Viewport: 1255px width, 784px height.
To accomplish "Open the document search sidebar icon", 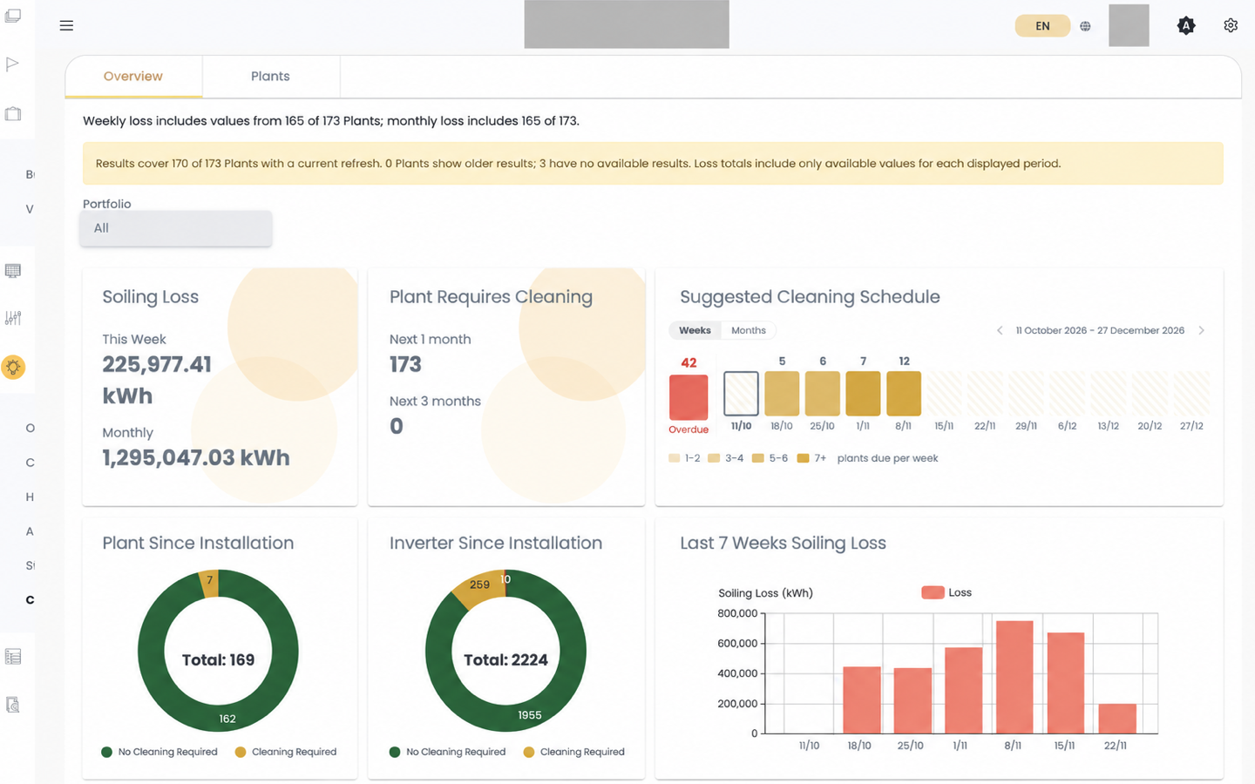I will tap(13, 704).
